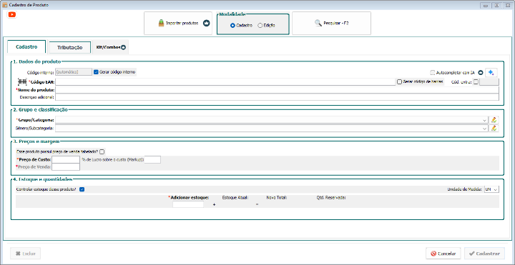Check preço de venda tabelado checkbox

point(102,152)
